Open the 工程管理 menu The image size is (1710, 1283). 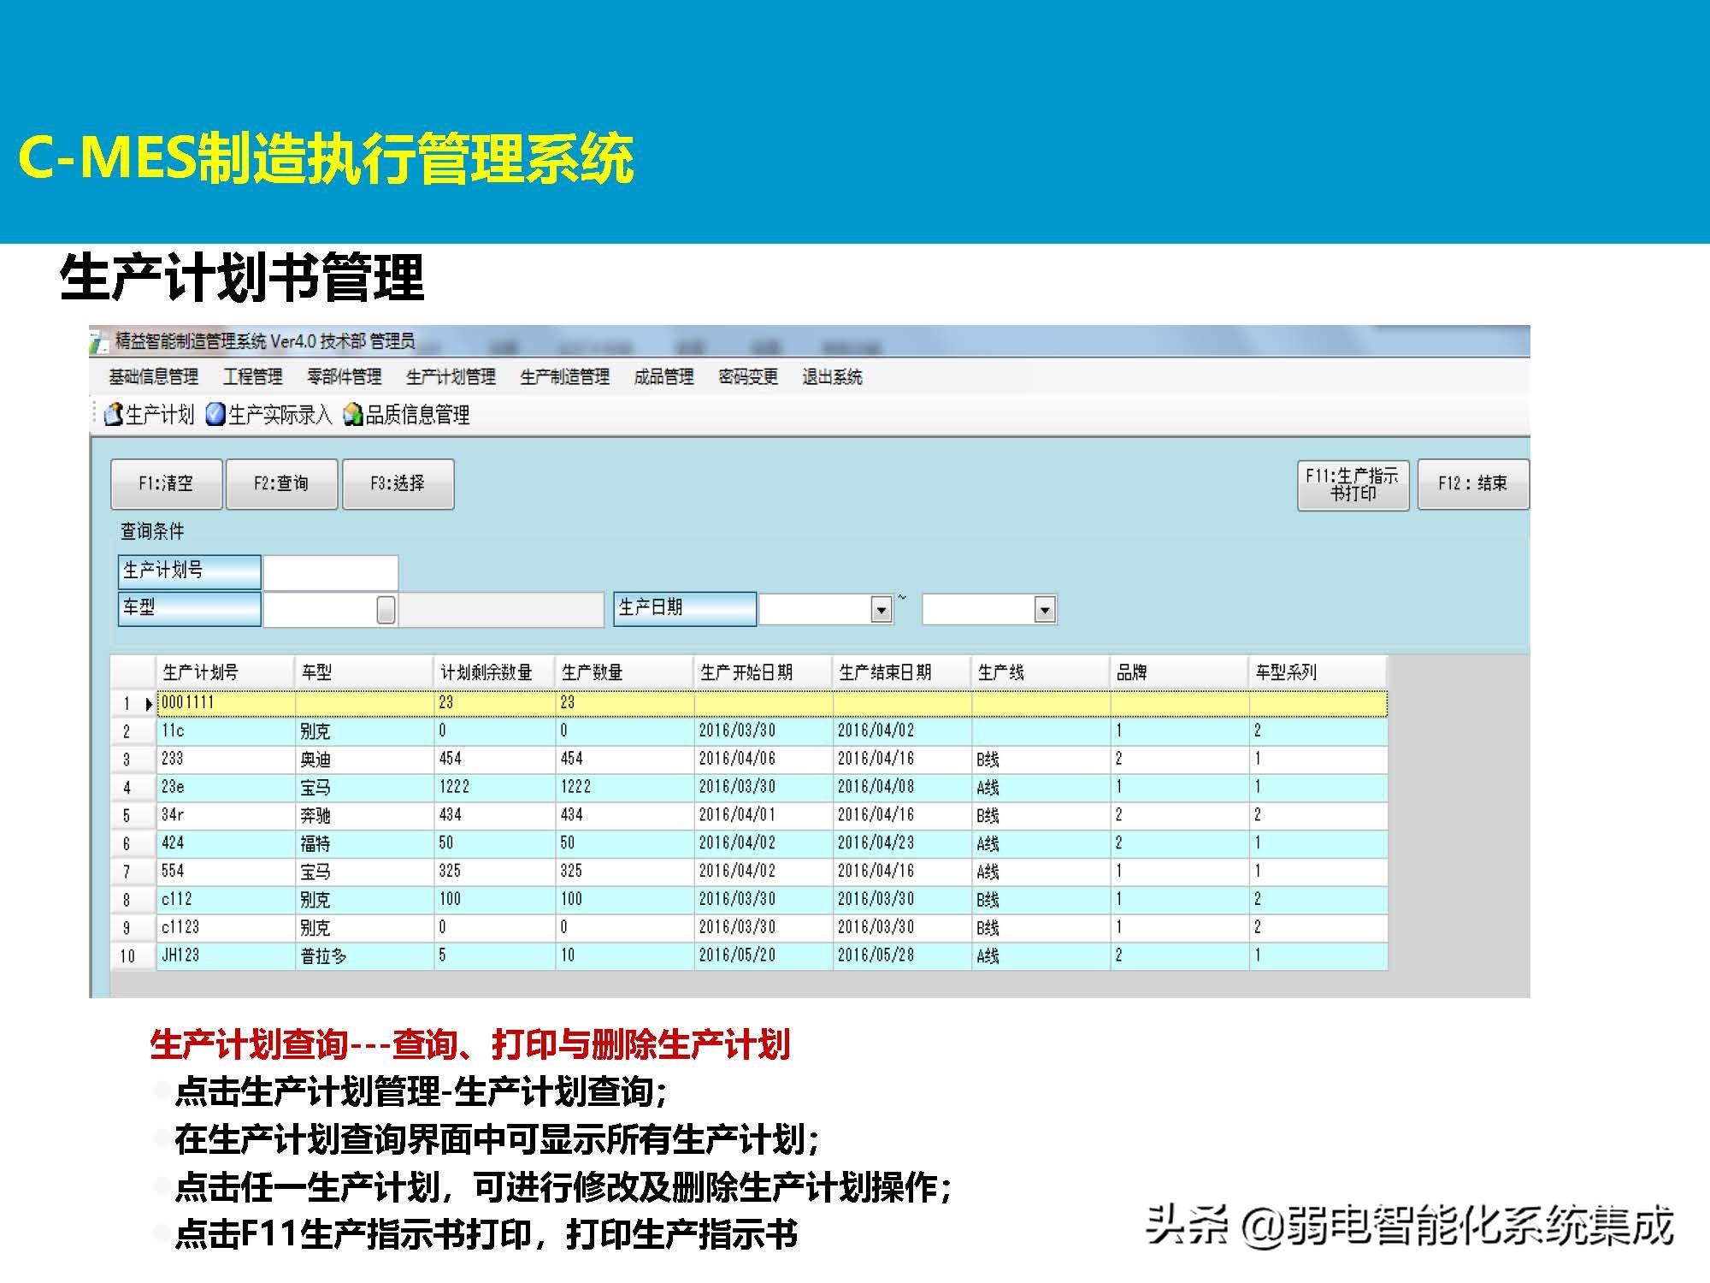point(253,377)
